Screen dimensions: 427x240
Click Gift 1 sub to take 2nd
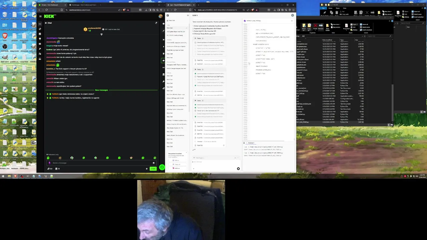(111, 29)
